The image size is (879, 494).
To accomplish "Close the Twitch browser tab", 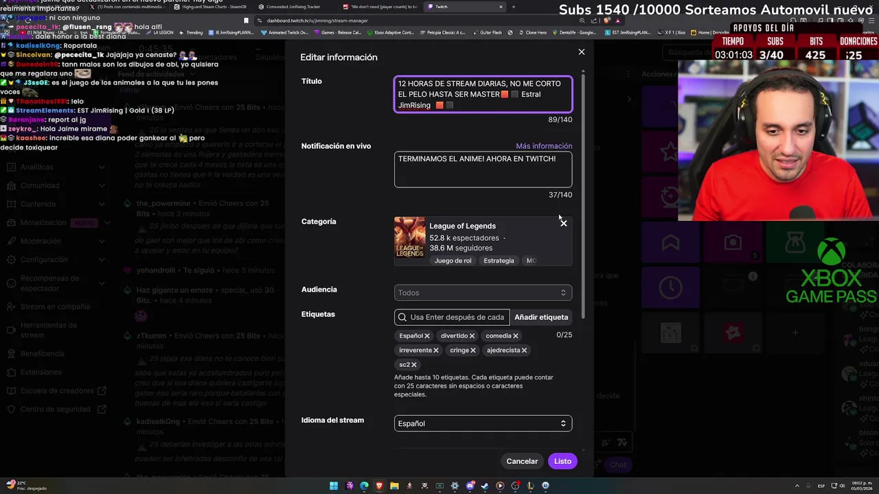I will click(501, 7).
